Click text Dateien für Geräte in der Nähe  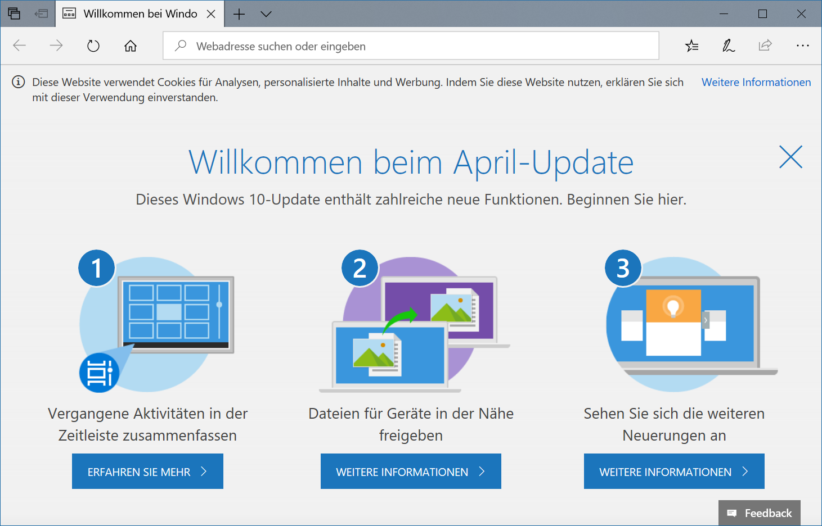[411, 424]
